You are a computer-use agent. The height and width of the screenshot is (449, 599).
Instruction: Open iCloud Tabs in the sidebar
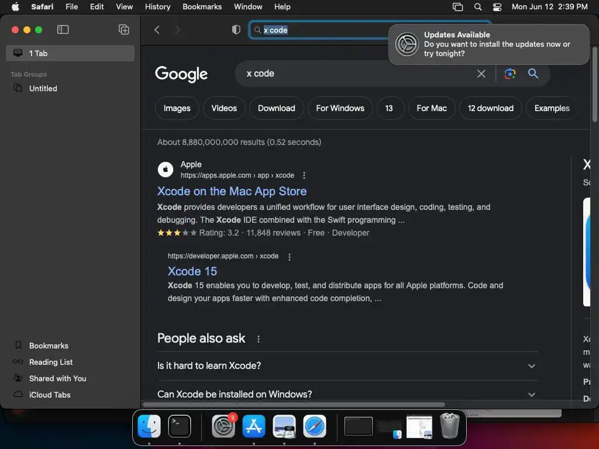pyautogui.click(x=50, y=395)
